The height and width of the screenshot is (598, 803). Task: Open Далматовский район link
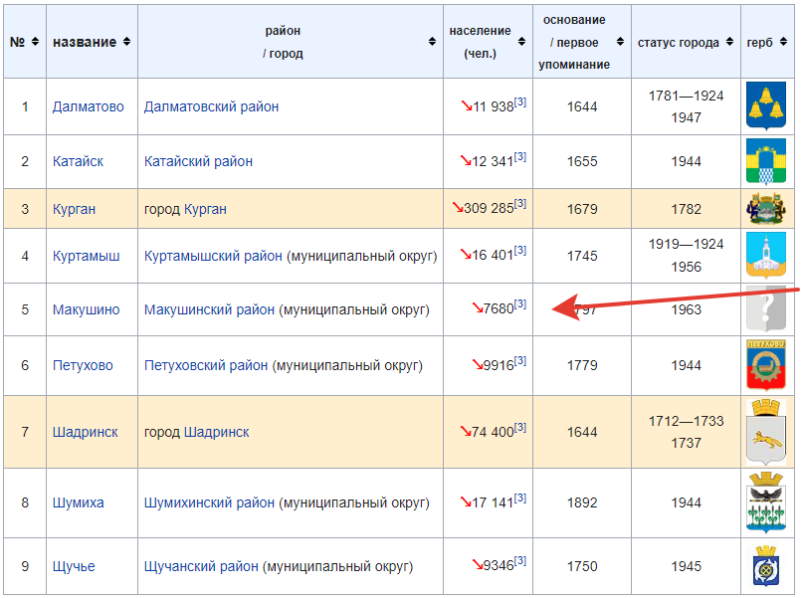(211, 106)
